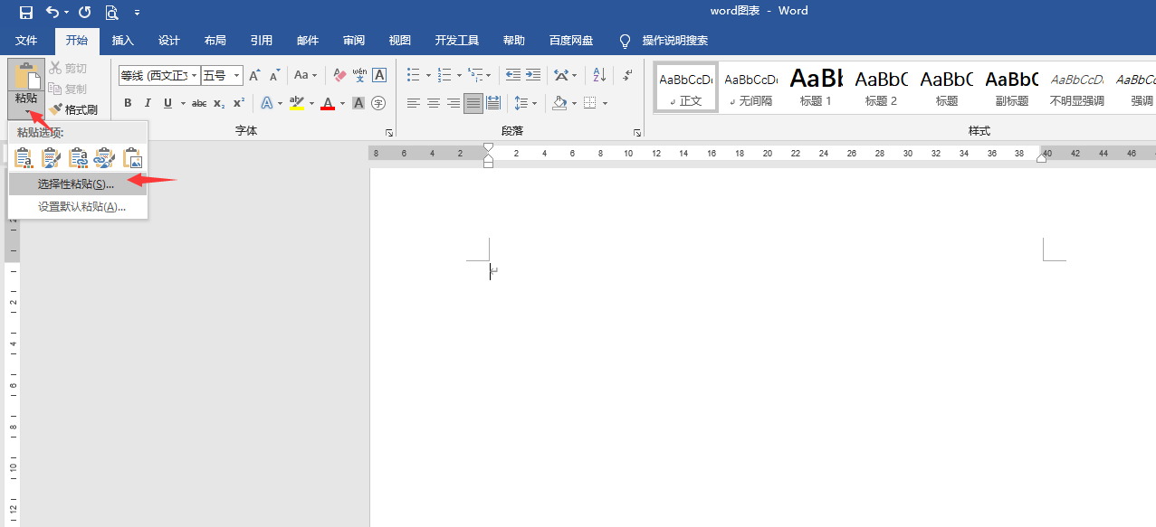Choose paste option with link and letter a
The height and width of the screenshot is (527, 1156).
[79, 158]
